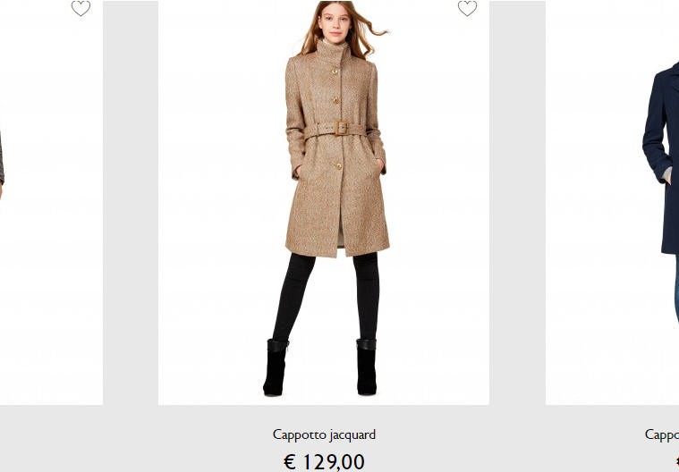Open the Cappotto jacquard product title link
This screenshot has height=472, width=679.
coord(324,434)
